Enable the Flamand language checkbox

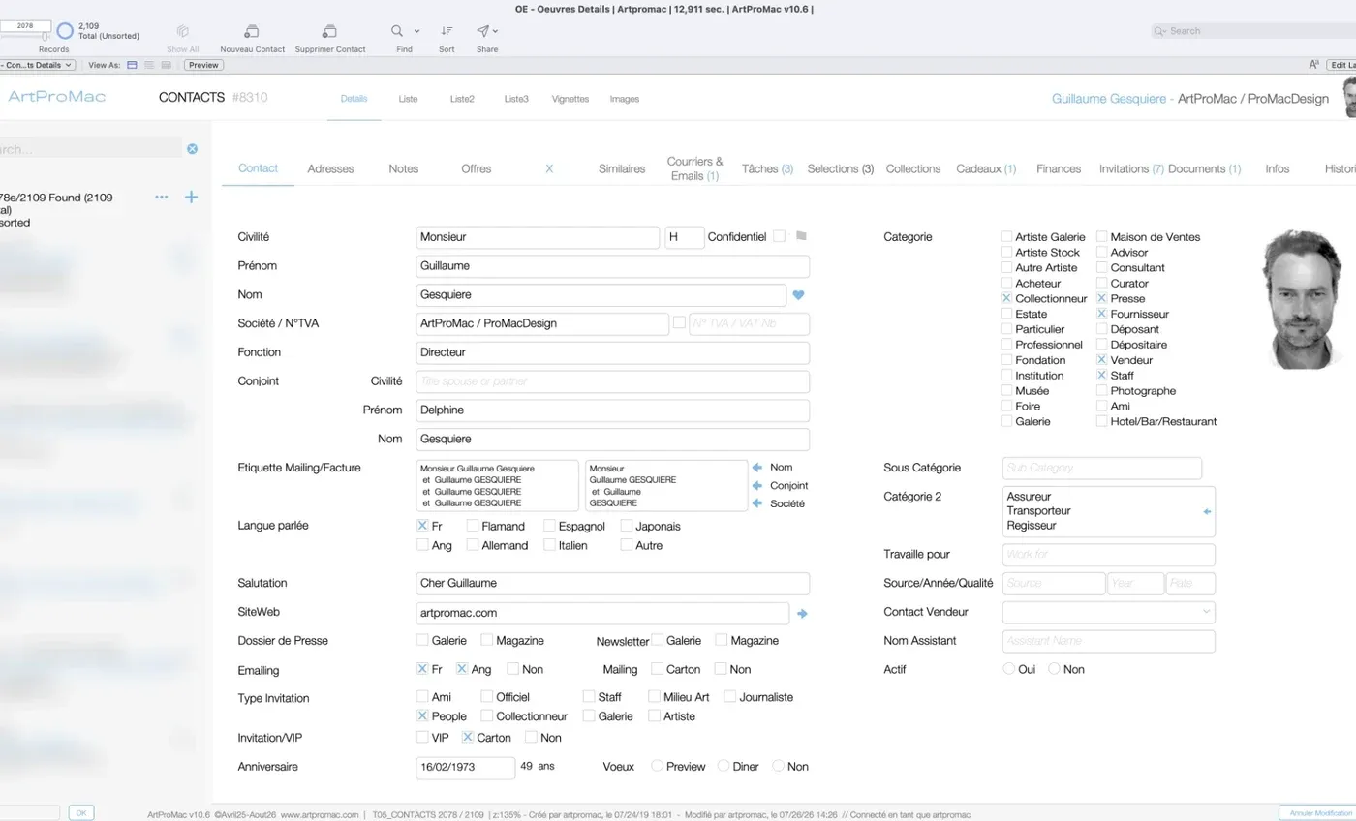pos(473,526)
